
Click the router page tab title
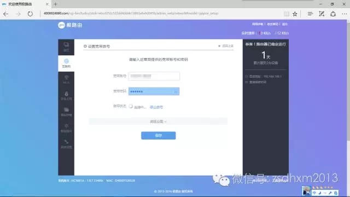[x=20, y=4]
